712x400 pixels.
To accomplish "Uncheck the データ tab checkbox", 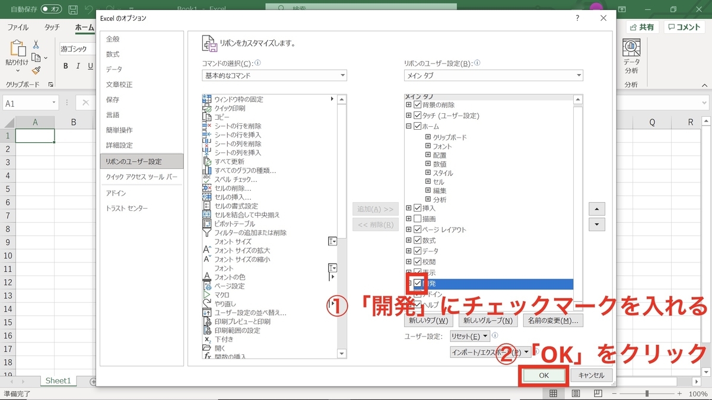I will pos(418,251).
